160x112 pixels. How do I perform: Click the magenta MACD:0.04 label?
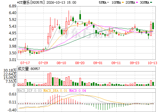[x=78, y=91]
